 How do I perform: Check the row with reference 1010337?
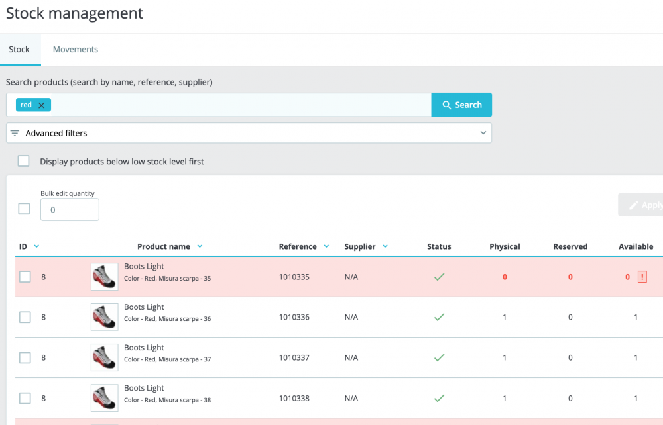(25, 357)
